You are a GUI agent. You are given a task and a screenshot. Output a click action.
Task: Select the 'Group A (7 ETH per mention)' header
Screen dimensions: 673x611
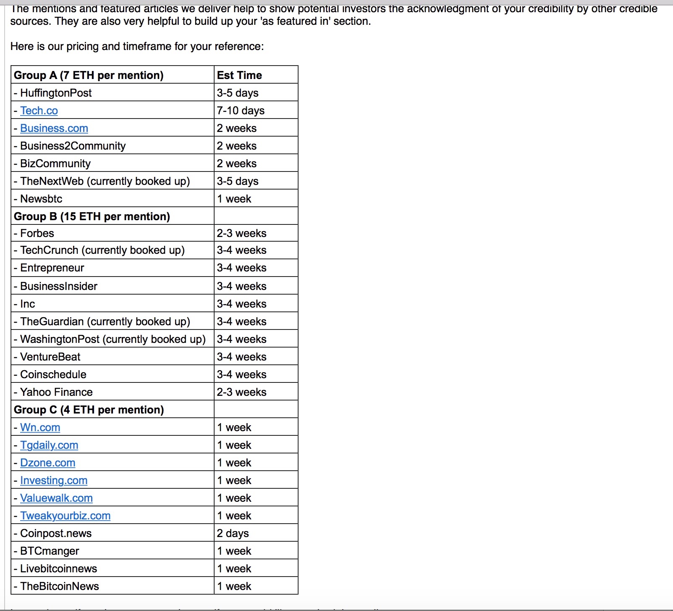89,75
